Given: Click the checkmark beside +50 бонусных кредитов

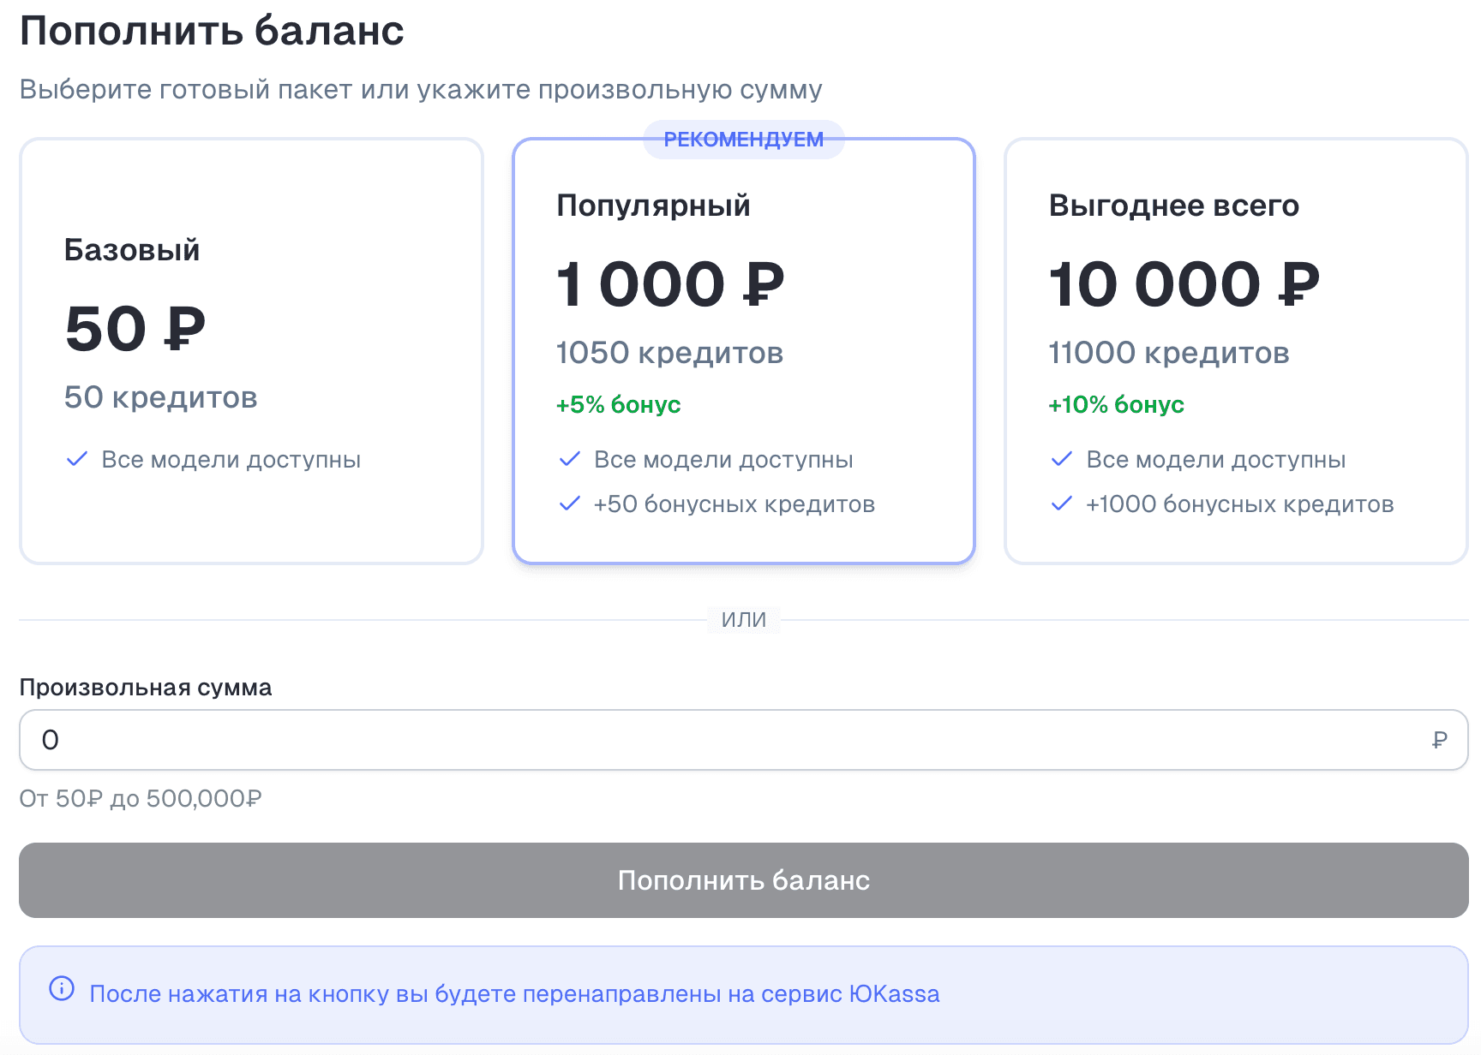Looking at the screenshot, I should click(x=569, y=504).
